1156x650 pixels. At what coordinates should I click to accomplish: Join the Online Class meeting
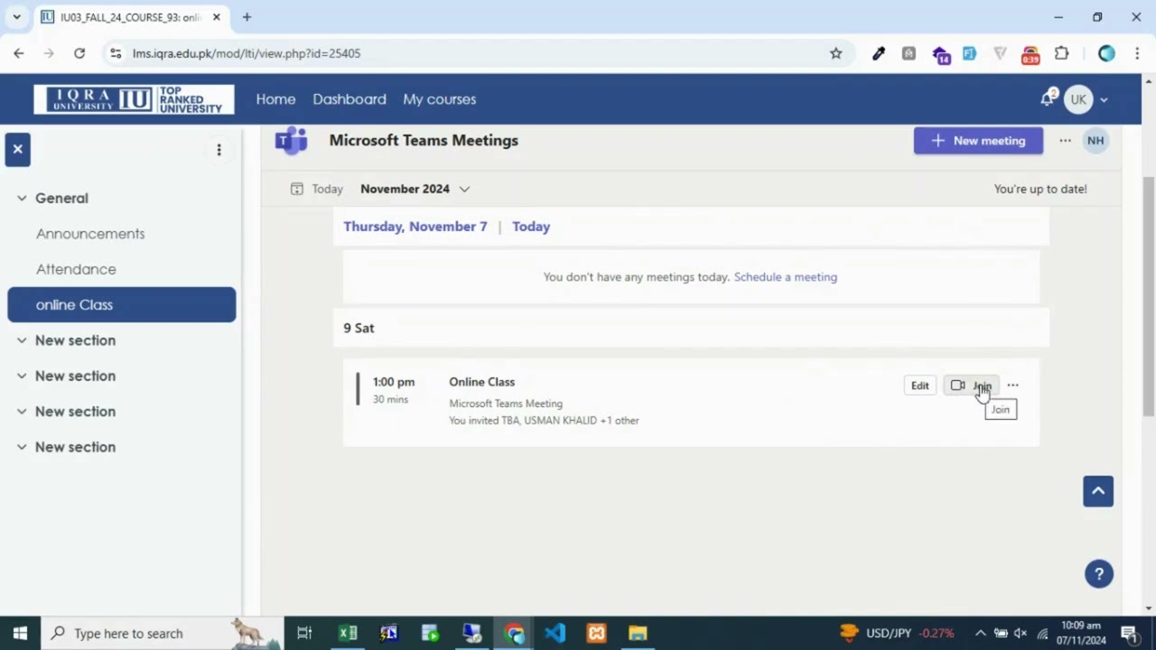pyautogui.click(x=971, y=385)
